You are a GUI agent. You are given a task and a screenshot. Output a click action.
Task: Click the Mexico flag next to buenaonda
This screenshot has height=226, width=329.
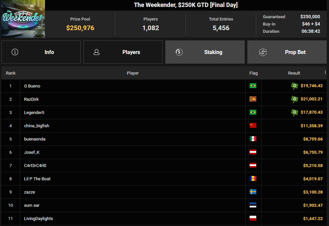[253, 139]
